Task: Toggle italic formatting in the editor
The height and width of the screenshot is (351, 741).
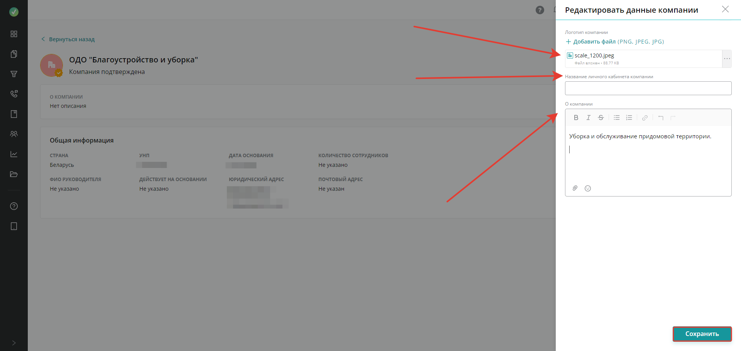Action: click(x=588, y=118)
